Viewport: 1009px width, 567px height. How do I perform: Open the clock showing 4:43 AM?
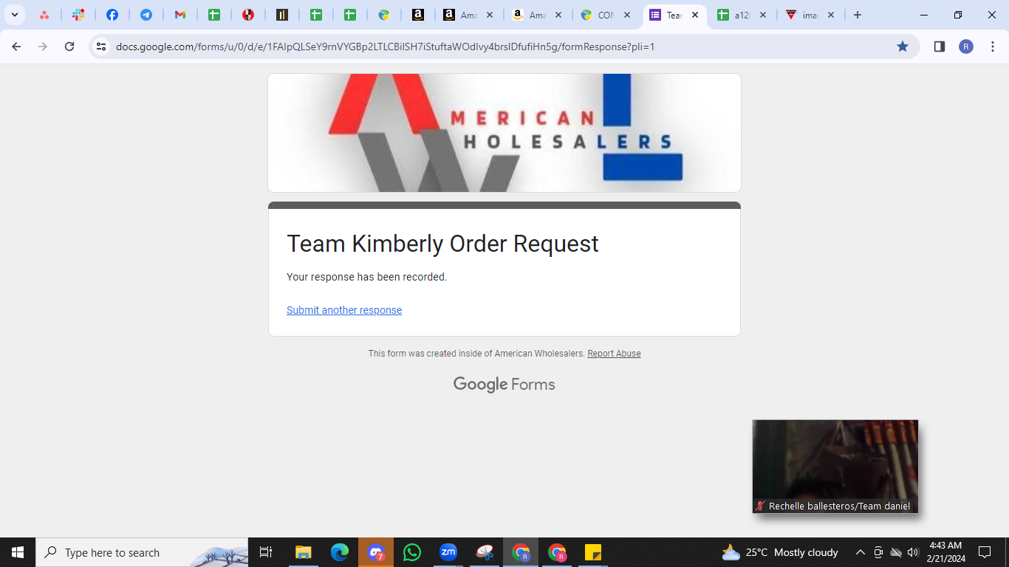[x=945, y=552]
